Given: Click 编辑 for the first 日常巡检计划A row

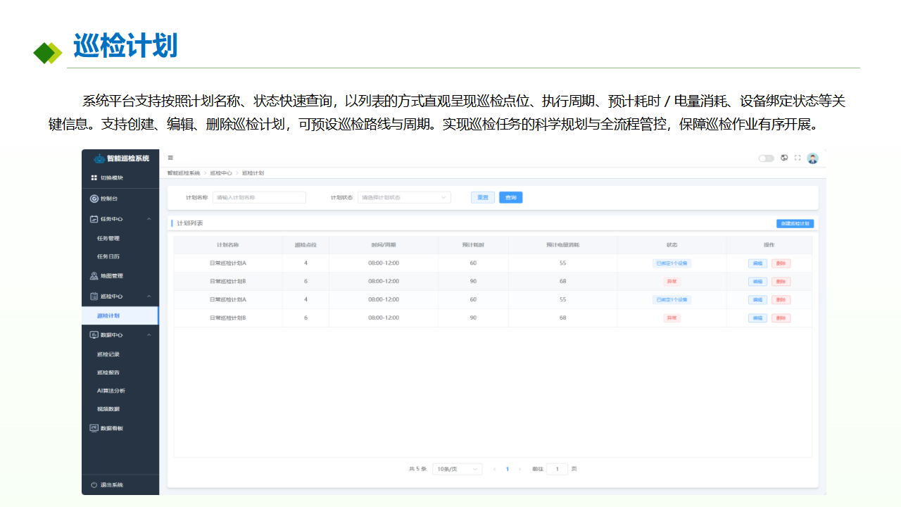Looking at the screenshot, I should pyautogui.click(x=757, y=263).
